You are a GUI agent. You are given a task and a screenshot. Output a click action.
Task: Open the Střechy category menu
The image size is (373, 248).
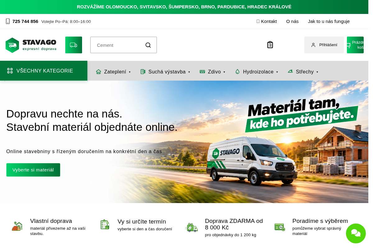coord(303,72)
